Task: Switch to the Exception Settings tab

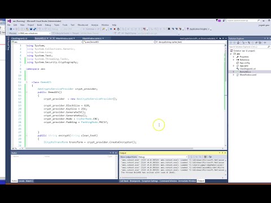Action: pyautogui.click(x=150, y=181)
